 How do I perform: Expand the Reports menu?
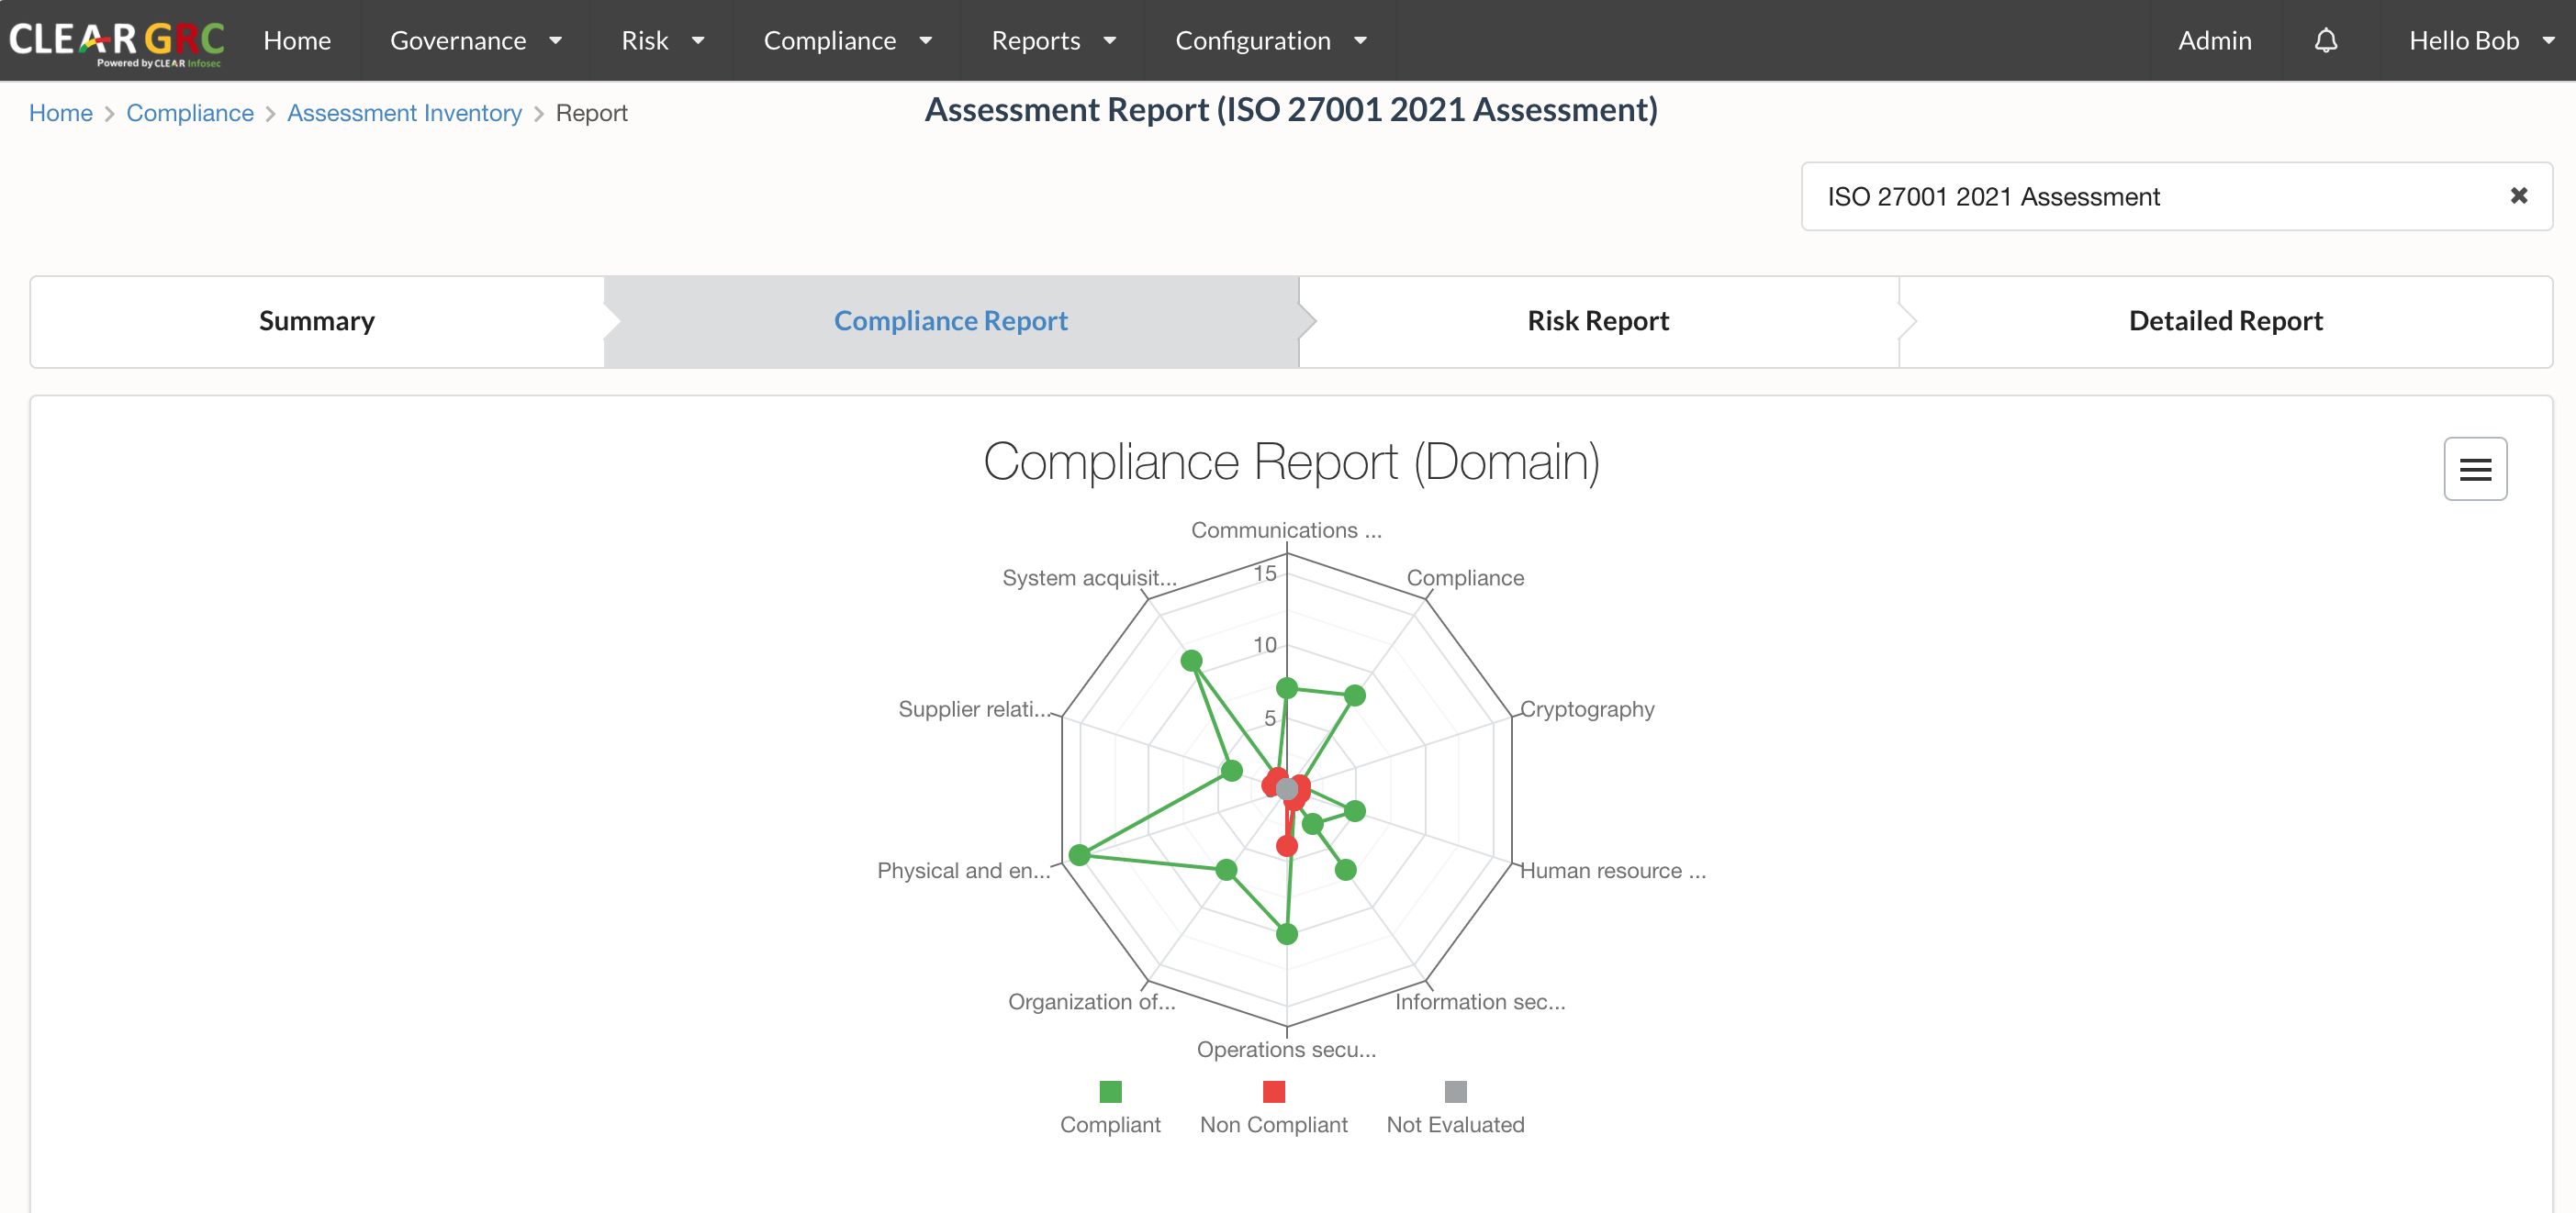pos(1052,40)
